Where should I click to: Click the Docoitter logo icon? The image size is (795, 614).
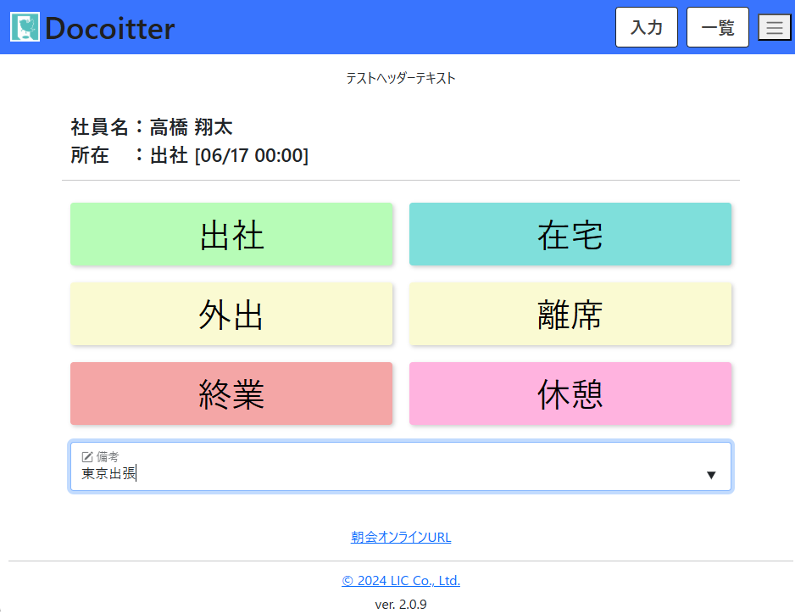tap(25, 27)
